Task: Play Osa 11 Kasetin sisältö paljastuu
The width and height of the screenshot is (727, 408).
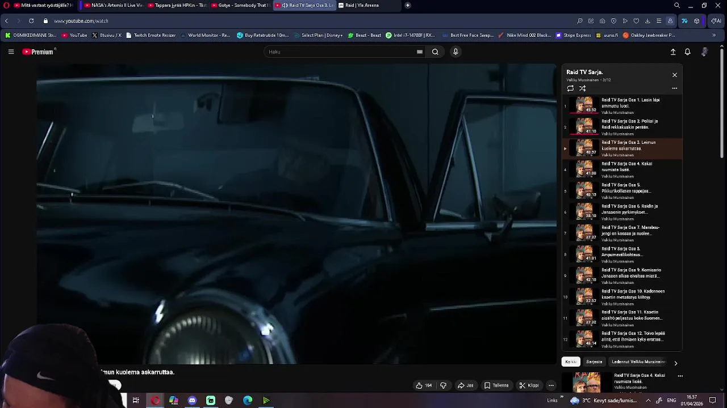Action: point(622,318)
